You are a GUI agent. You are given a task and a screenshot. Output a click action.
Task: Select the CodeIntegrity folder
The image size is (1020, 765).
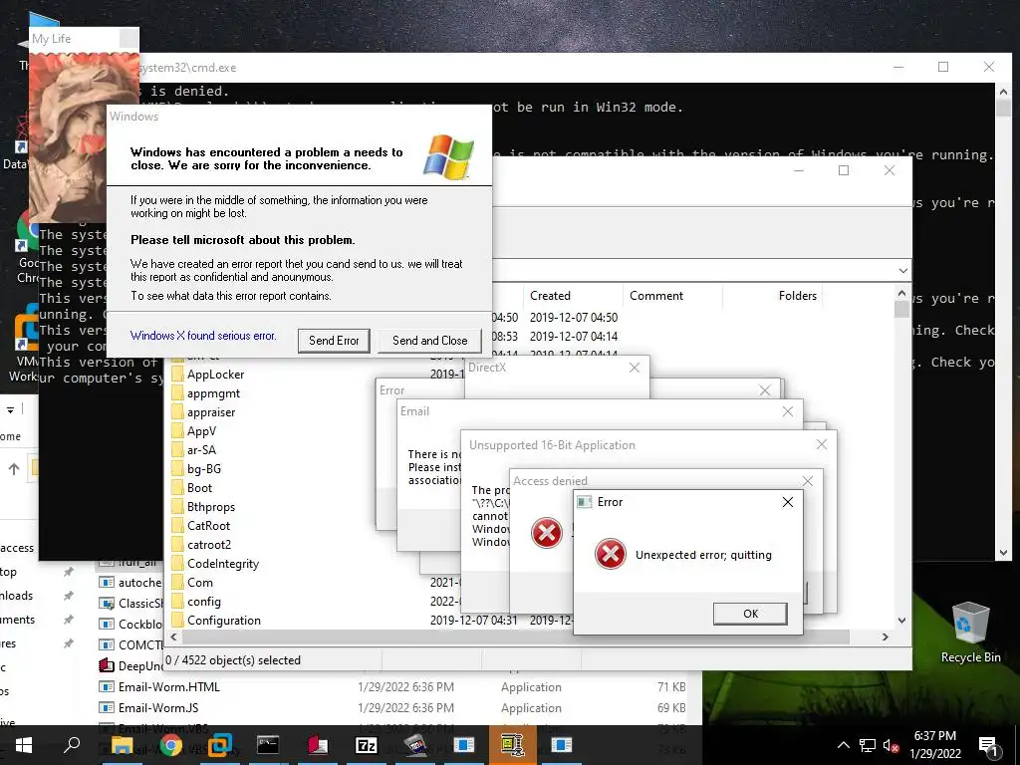(x=223, y=564)
